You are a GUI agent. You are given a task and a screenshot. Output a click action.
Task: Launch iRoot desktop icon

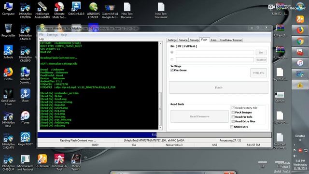(x=25, y=96)
